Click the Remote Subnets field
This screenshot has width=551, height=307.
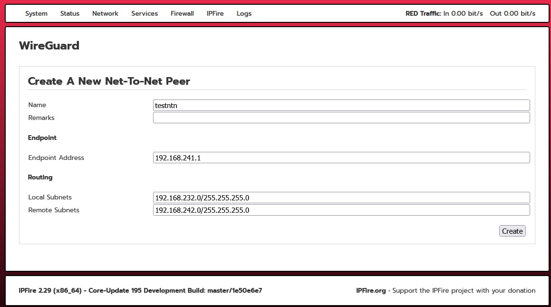341,210
